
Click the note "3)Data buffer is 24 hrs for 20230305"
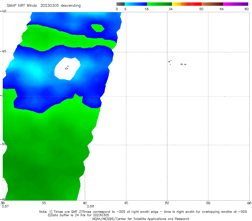click(x=78, y=215)
